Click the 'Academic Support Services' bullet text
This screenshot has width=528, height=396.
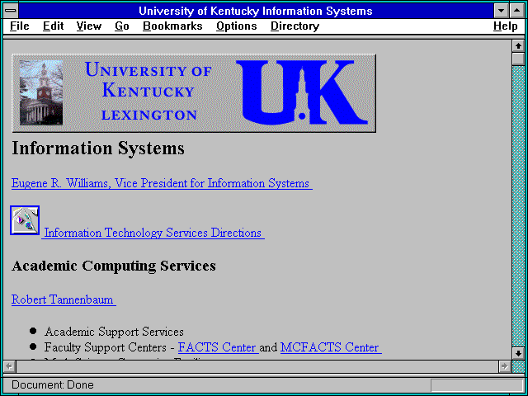click(x=114, y=332)
